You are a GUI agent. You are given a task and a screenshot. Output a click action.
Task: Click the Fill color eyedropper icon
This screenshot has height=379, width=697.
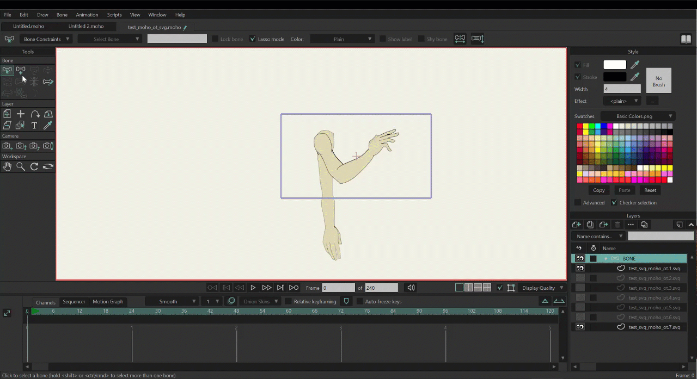click(635, 65)
